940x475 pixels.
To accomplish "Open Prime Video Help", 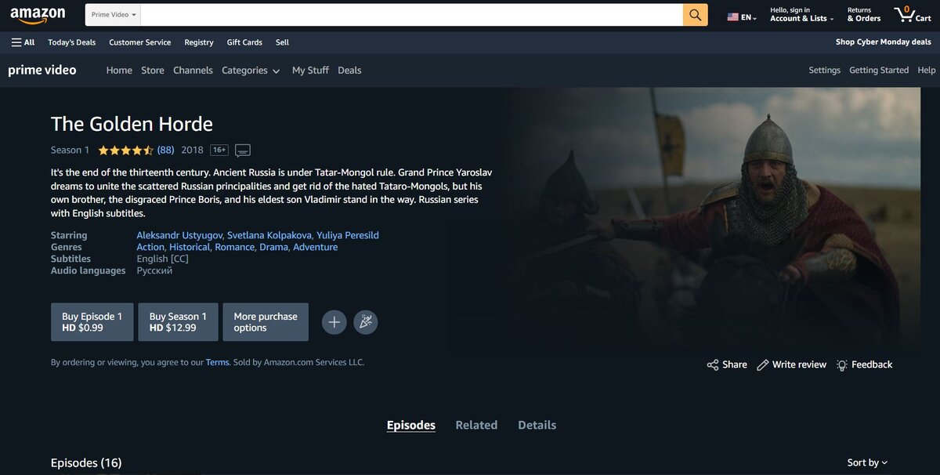I will pyautogui.click(x=927, y=71).
